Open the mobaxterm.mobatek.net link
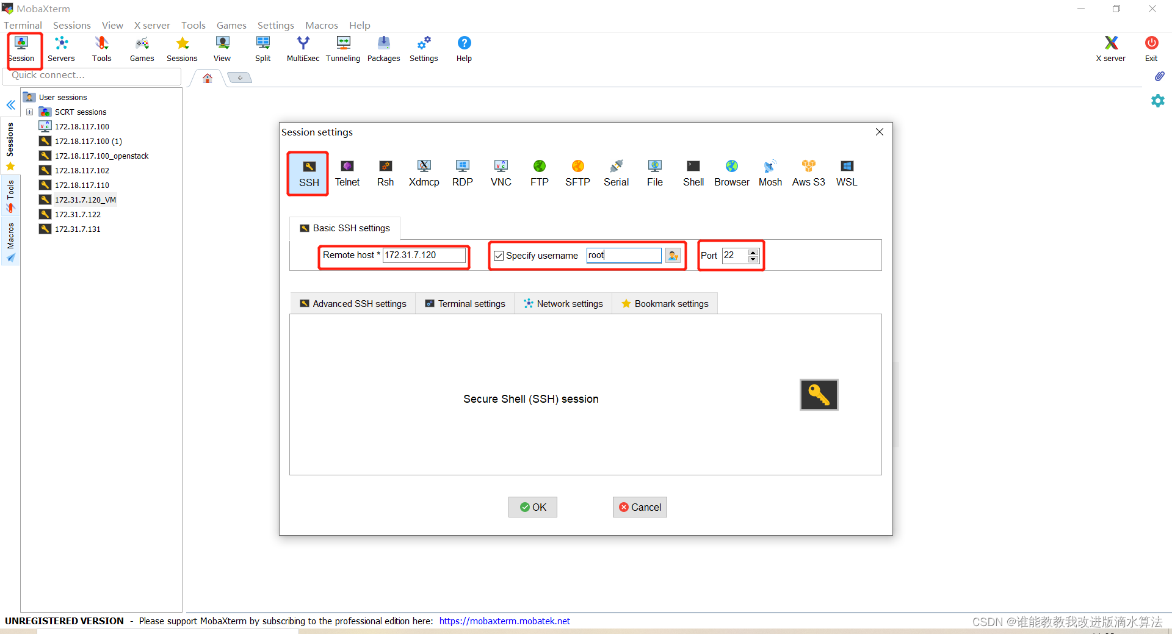 [505, 621]
